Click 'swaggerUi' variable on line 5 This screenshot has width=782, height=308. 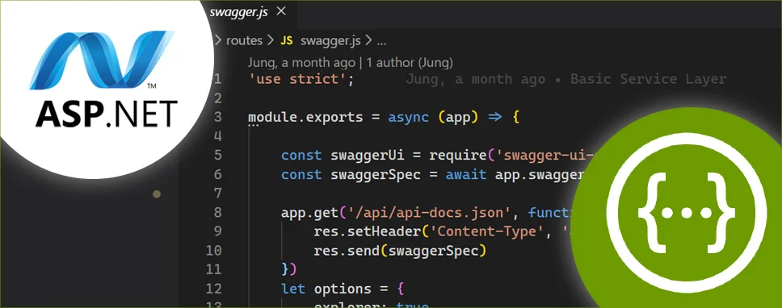pyautogui.click(x=367, y=156)
